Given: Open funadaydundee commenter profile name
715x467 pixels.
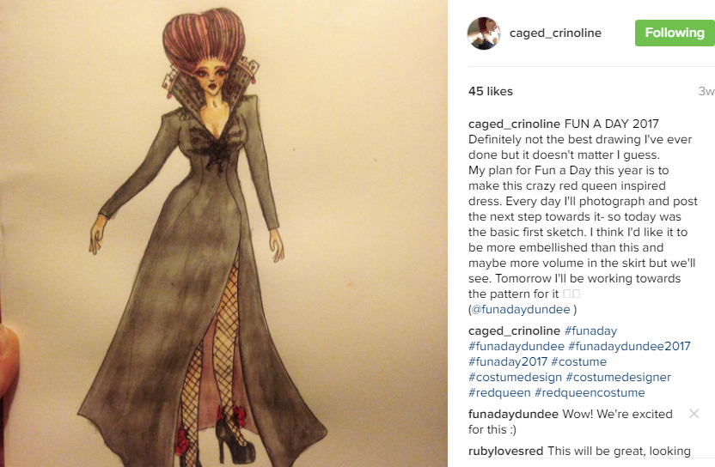Looking at the screenshot, I should click(513, 414).
